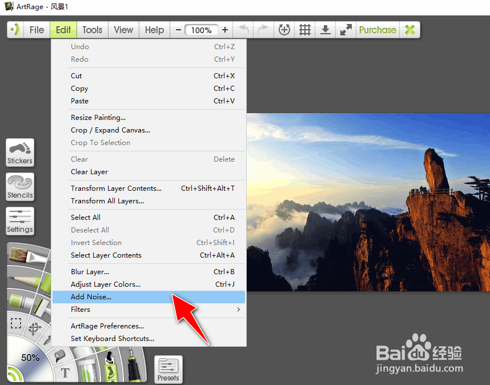
Task: Choose Crop / Expand Canvas...
Action: (x=148, y=130)
